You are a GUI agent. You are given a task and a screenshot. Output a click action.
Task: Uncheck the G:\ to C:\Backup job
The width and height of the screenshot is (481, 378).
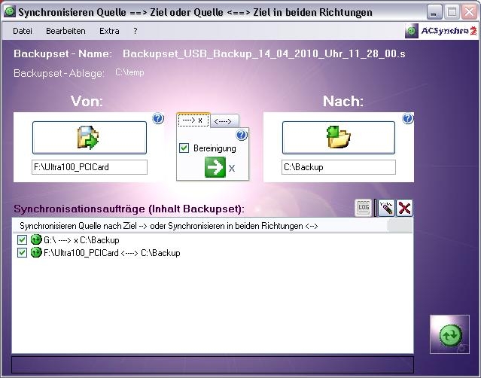(x=22, y=240)
